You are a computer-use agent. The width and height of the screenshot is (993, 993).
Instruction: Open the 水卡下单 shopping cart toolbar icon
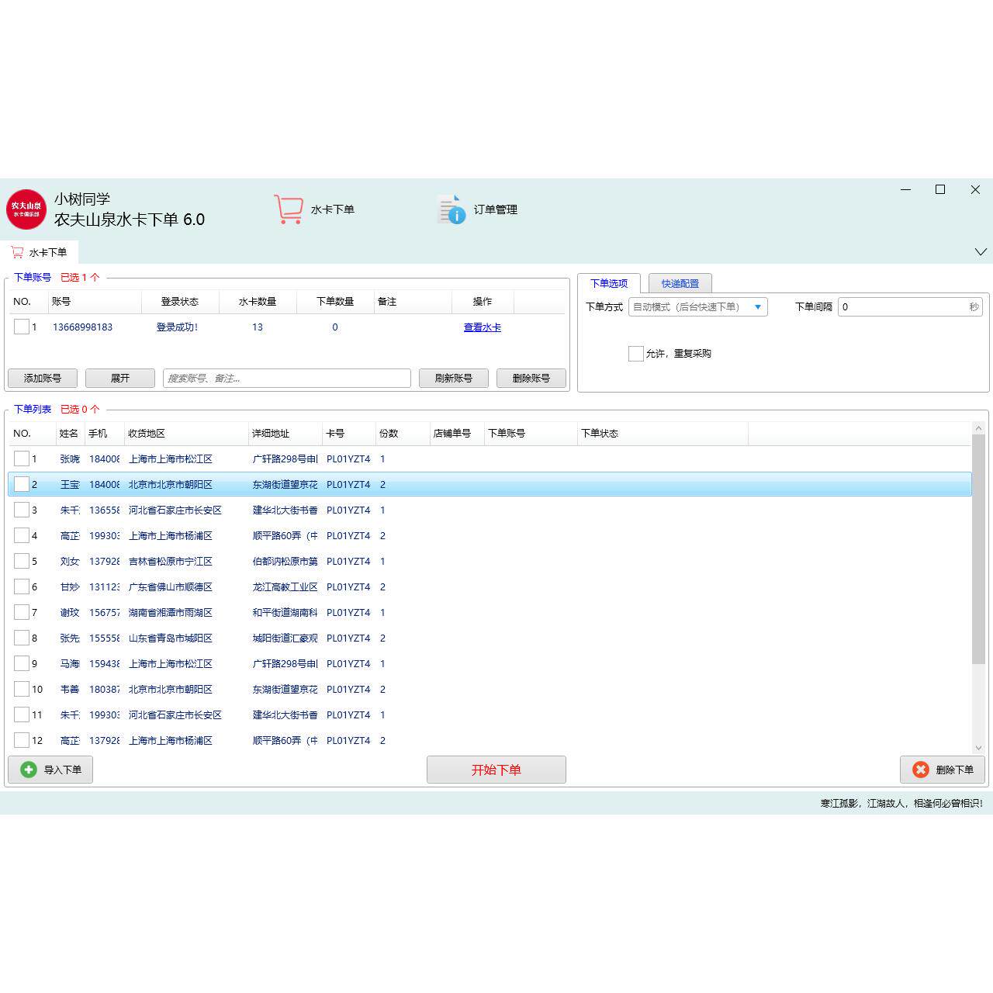coord(288,209)
